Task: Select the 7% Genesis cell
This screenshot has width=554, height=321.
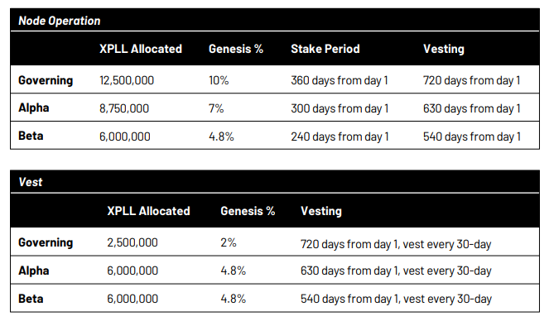Action: [x=216, y=108]
